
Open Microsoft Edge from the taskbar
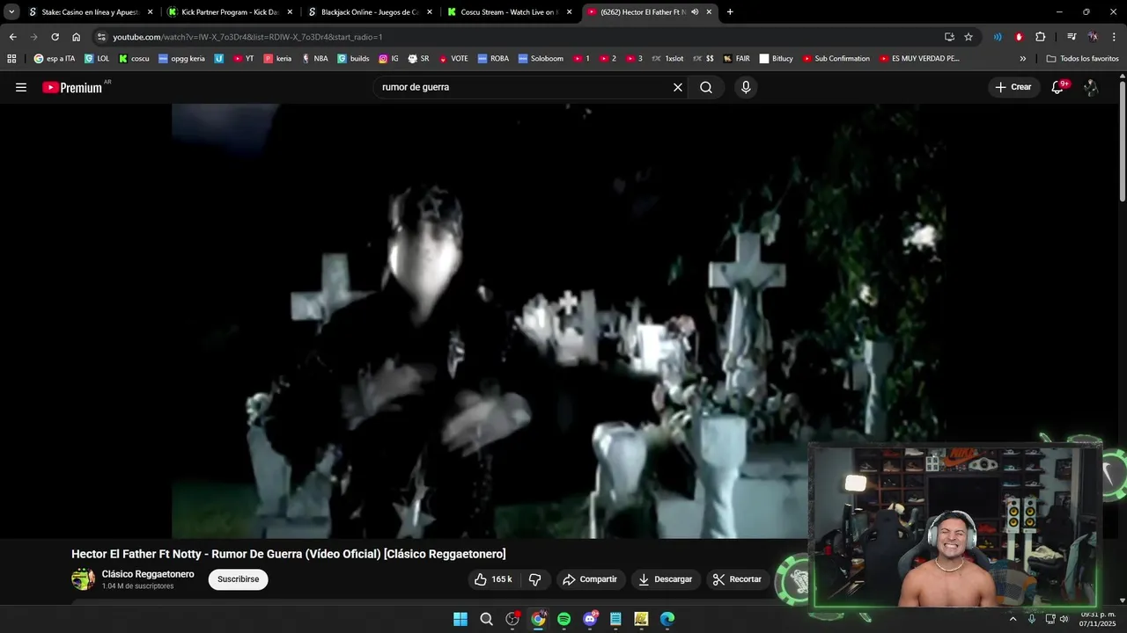[667, 619]
